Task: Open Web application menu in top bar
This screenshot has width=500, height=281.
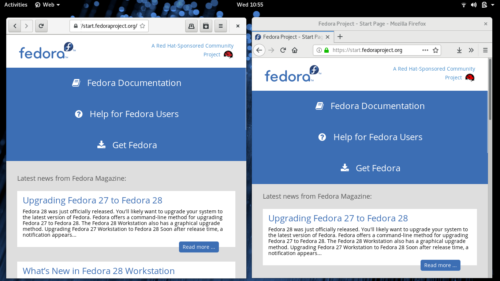Action: tap(47, 5)
